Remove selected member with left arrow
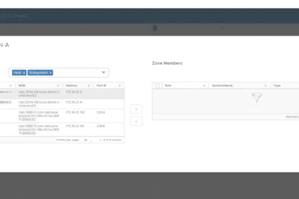299x199 pixels. click(136, 121)
